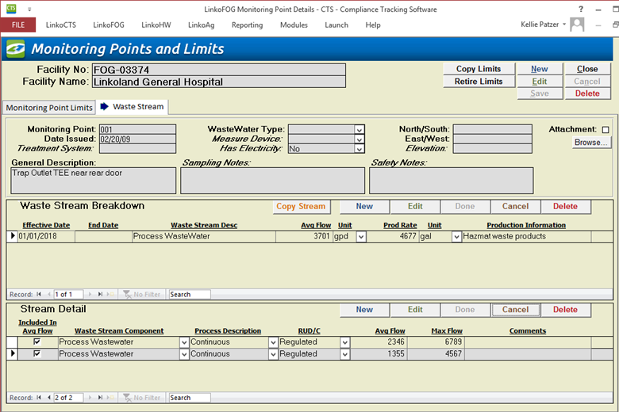
Task: Select row selector of the 1355 Avg Flow row
Action: pyautogui.click(x=12, y=353)
